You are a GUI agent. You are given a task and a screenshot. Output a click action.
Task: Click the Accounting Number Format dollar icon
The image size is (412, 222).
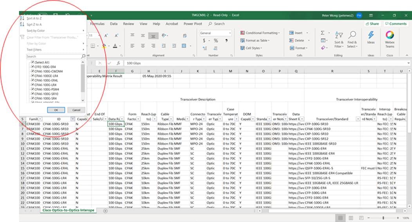204,40
